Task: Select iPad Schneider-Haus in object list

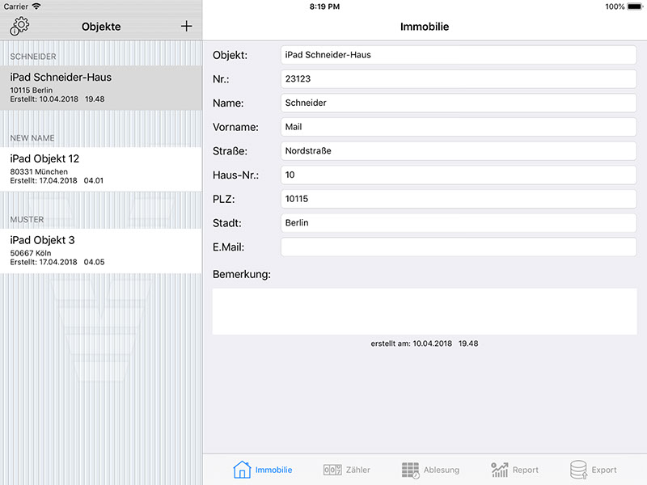Action: (100, 87)
